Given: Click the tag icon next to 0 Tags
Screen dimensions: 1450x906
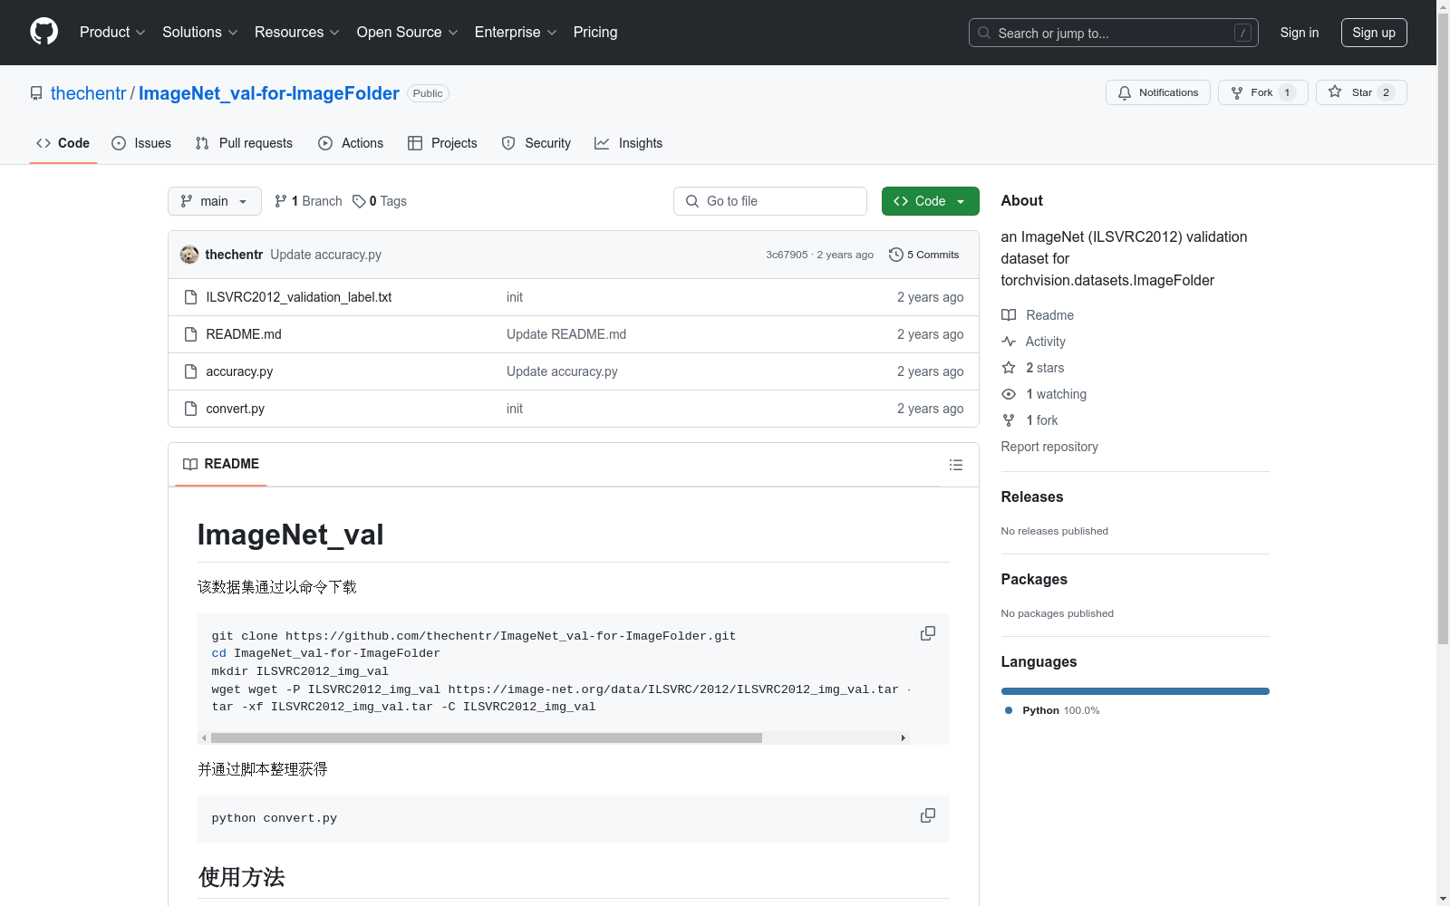Looking at the screenshot, I should [359, 201].
